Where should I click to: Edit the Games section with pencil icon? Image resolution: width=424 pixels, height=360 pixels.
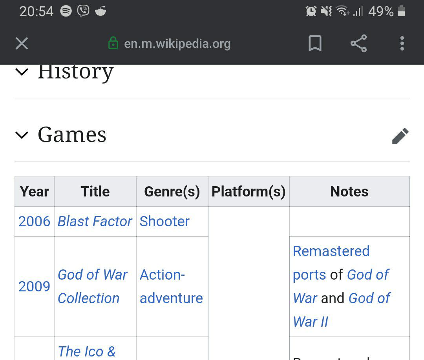coord(400,136)
